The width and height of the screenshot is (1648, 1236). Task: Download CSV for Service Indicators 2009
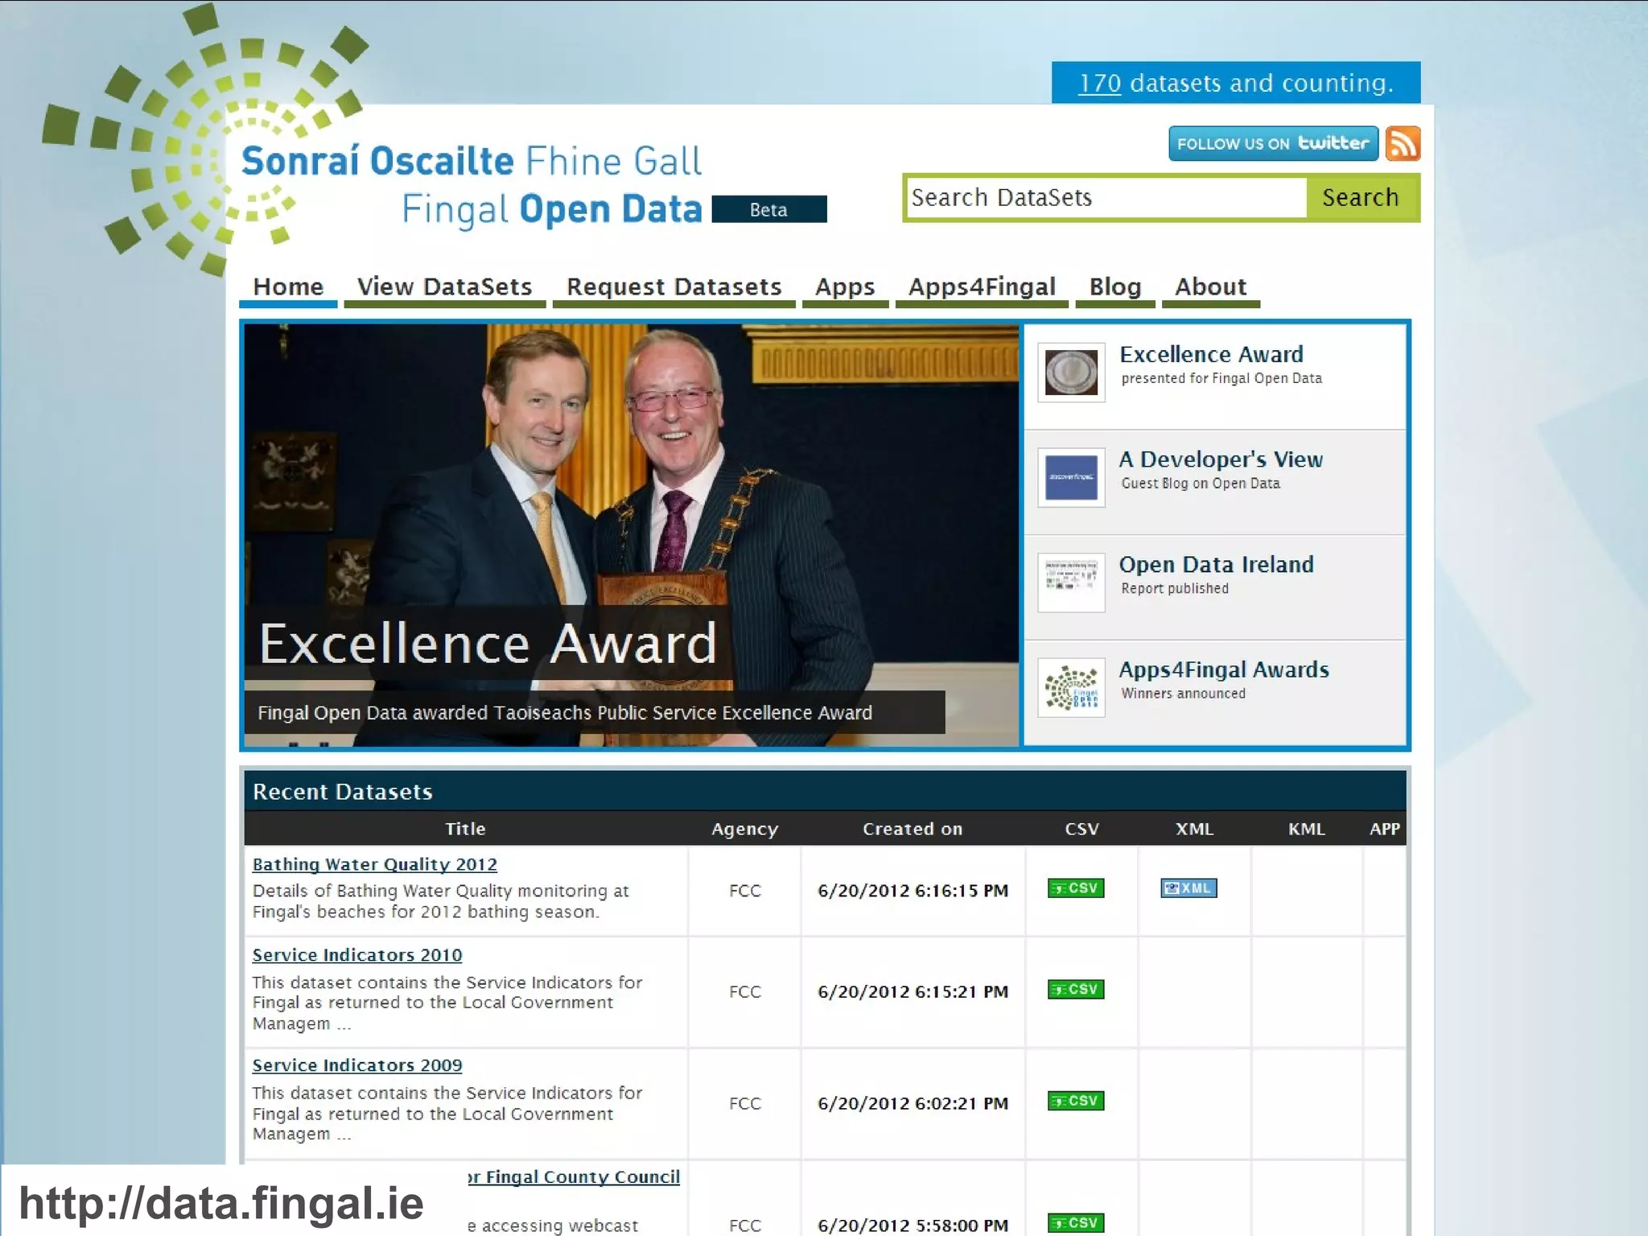pos(1076,1101)
